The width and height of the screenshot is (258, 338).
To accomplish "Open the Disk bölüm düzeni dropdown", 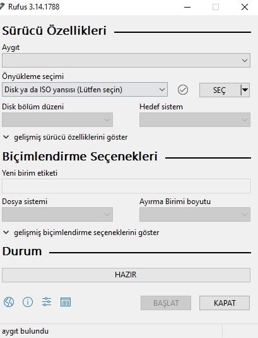I will (57, 119).
